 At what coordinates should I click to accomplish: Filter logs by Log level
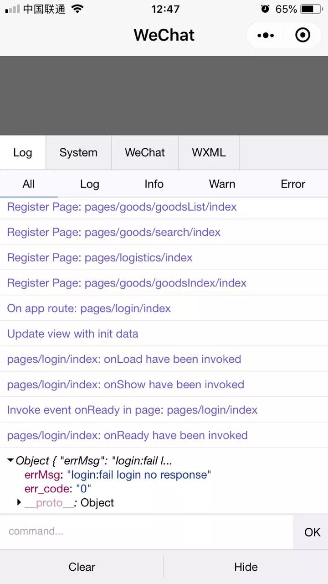(90, 184)
